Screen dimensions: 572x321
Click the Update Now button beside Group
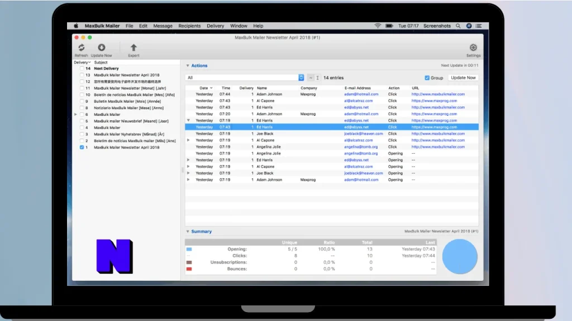463,77
